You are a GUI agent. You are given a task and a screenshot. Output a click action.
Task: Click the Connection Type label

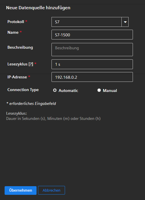(x=23, y=90)
